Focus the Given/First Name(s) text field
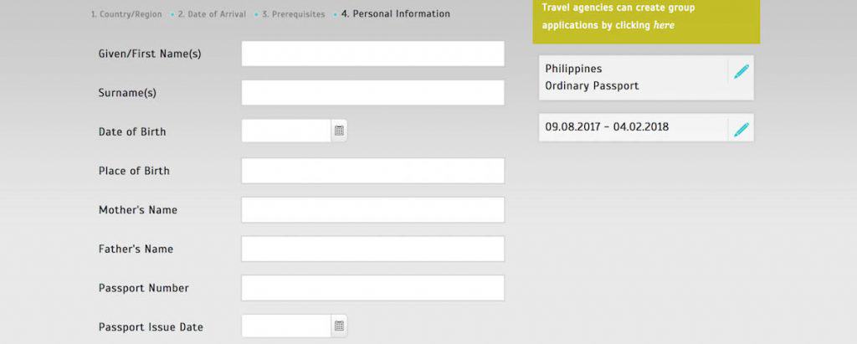The image size is (857, 344). [x=372, y=54]
